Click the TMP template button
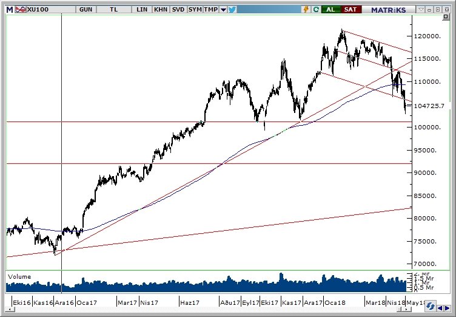456x317 pixels. pyautogui.click(x=211, y=10)
